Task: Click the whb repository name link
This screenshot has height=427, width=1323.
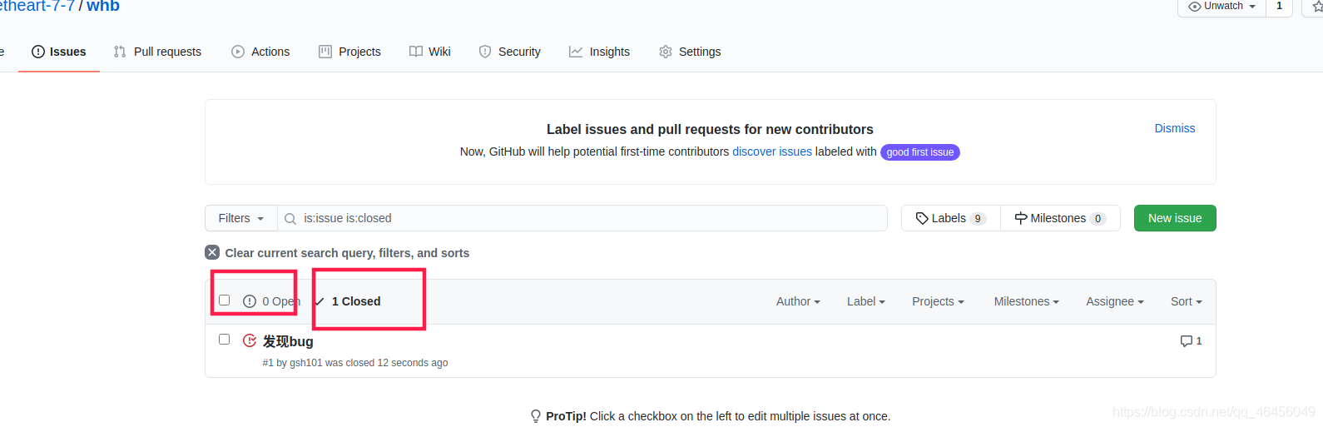Action: (x=103, y=6)
